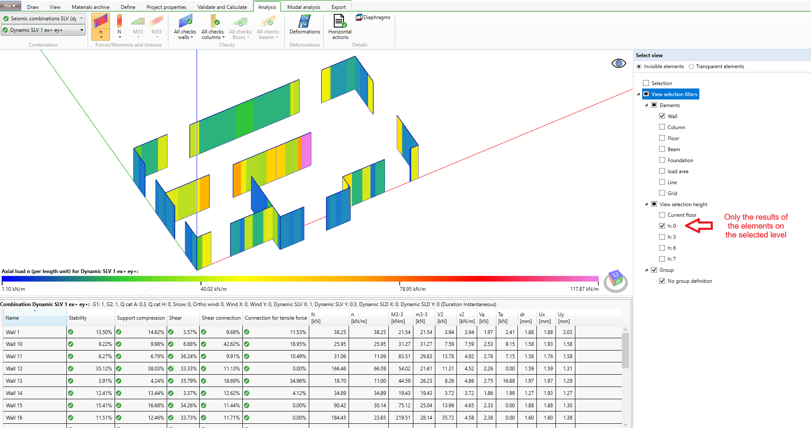The image size is (811, 428).
Task: Enable the Column elements checkbox
Action: 662,127
